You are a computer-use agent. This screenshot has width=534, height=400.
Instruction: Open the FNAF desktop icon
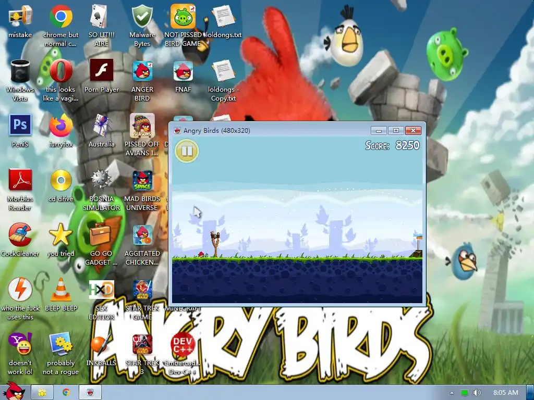183,71
